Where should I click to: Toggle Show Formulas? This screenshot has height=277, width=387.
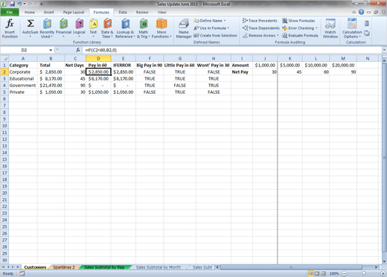(298, 21)
